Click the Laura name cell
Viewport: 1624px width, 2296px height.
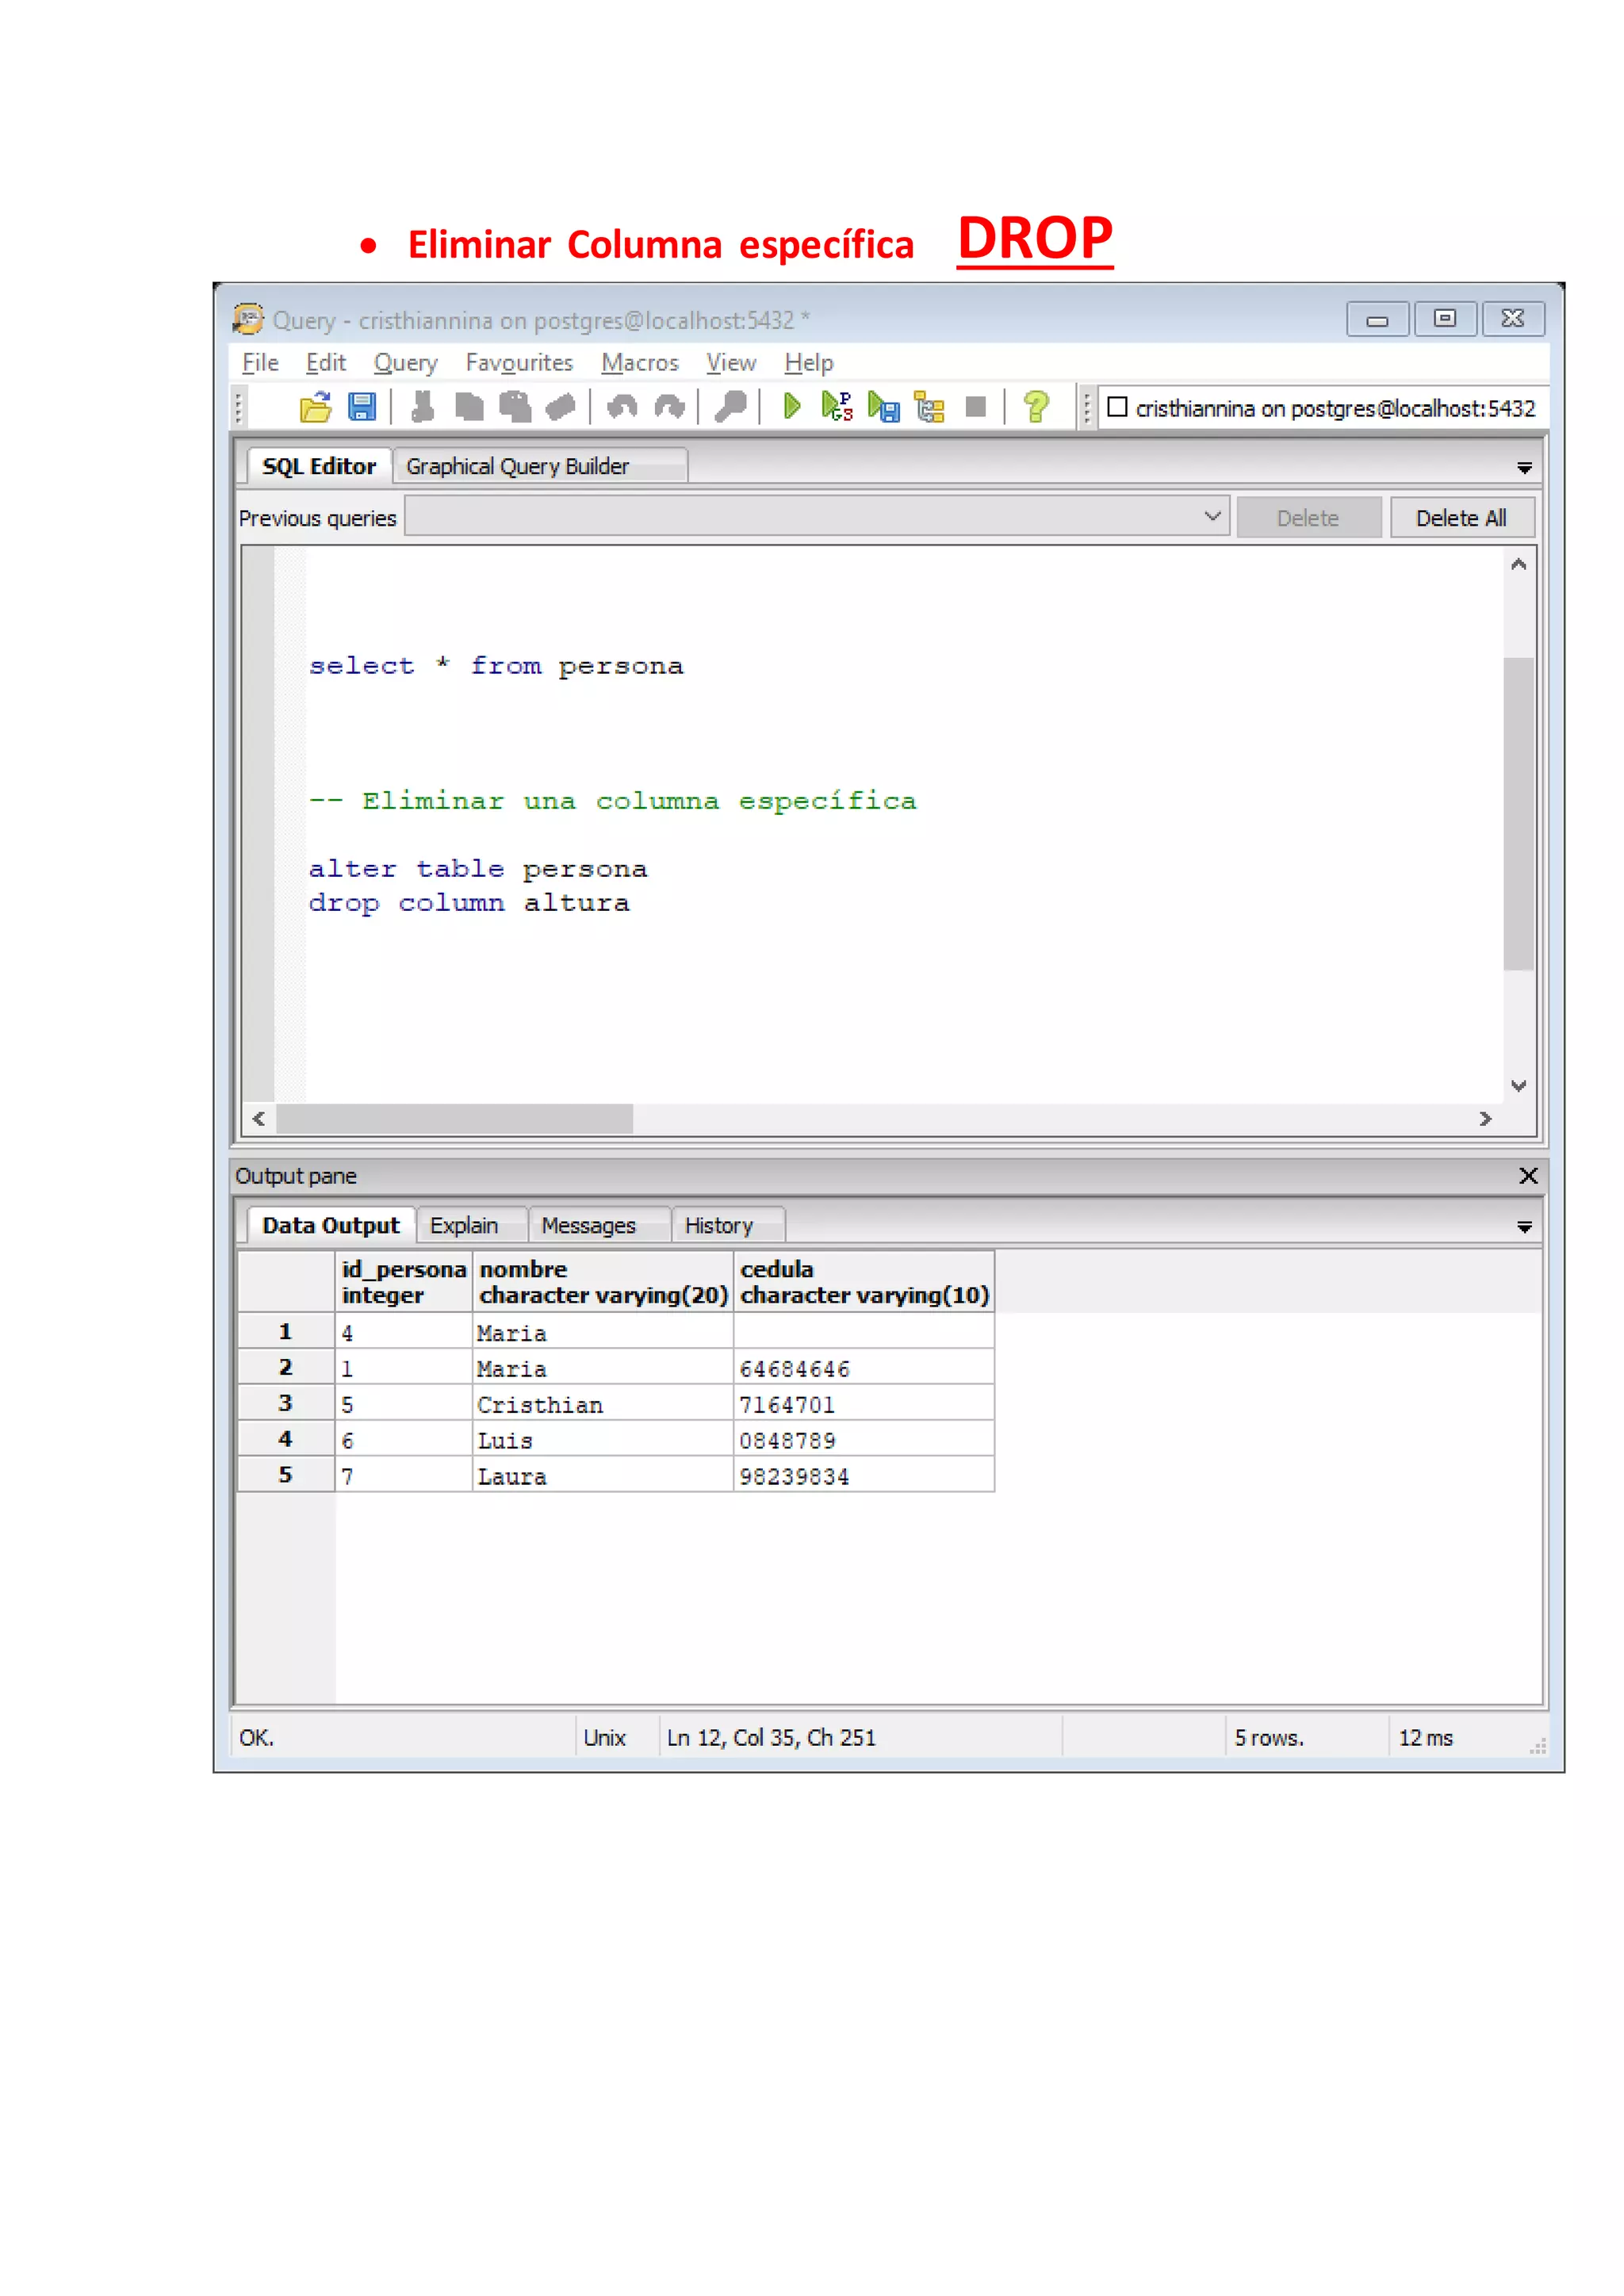603,1477
